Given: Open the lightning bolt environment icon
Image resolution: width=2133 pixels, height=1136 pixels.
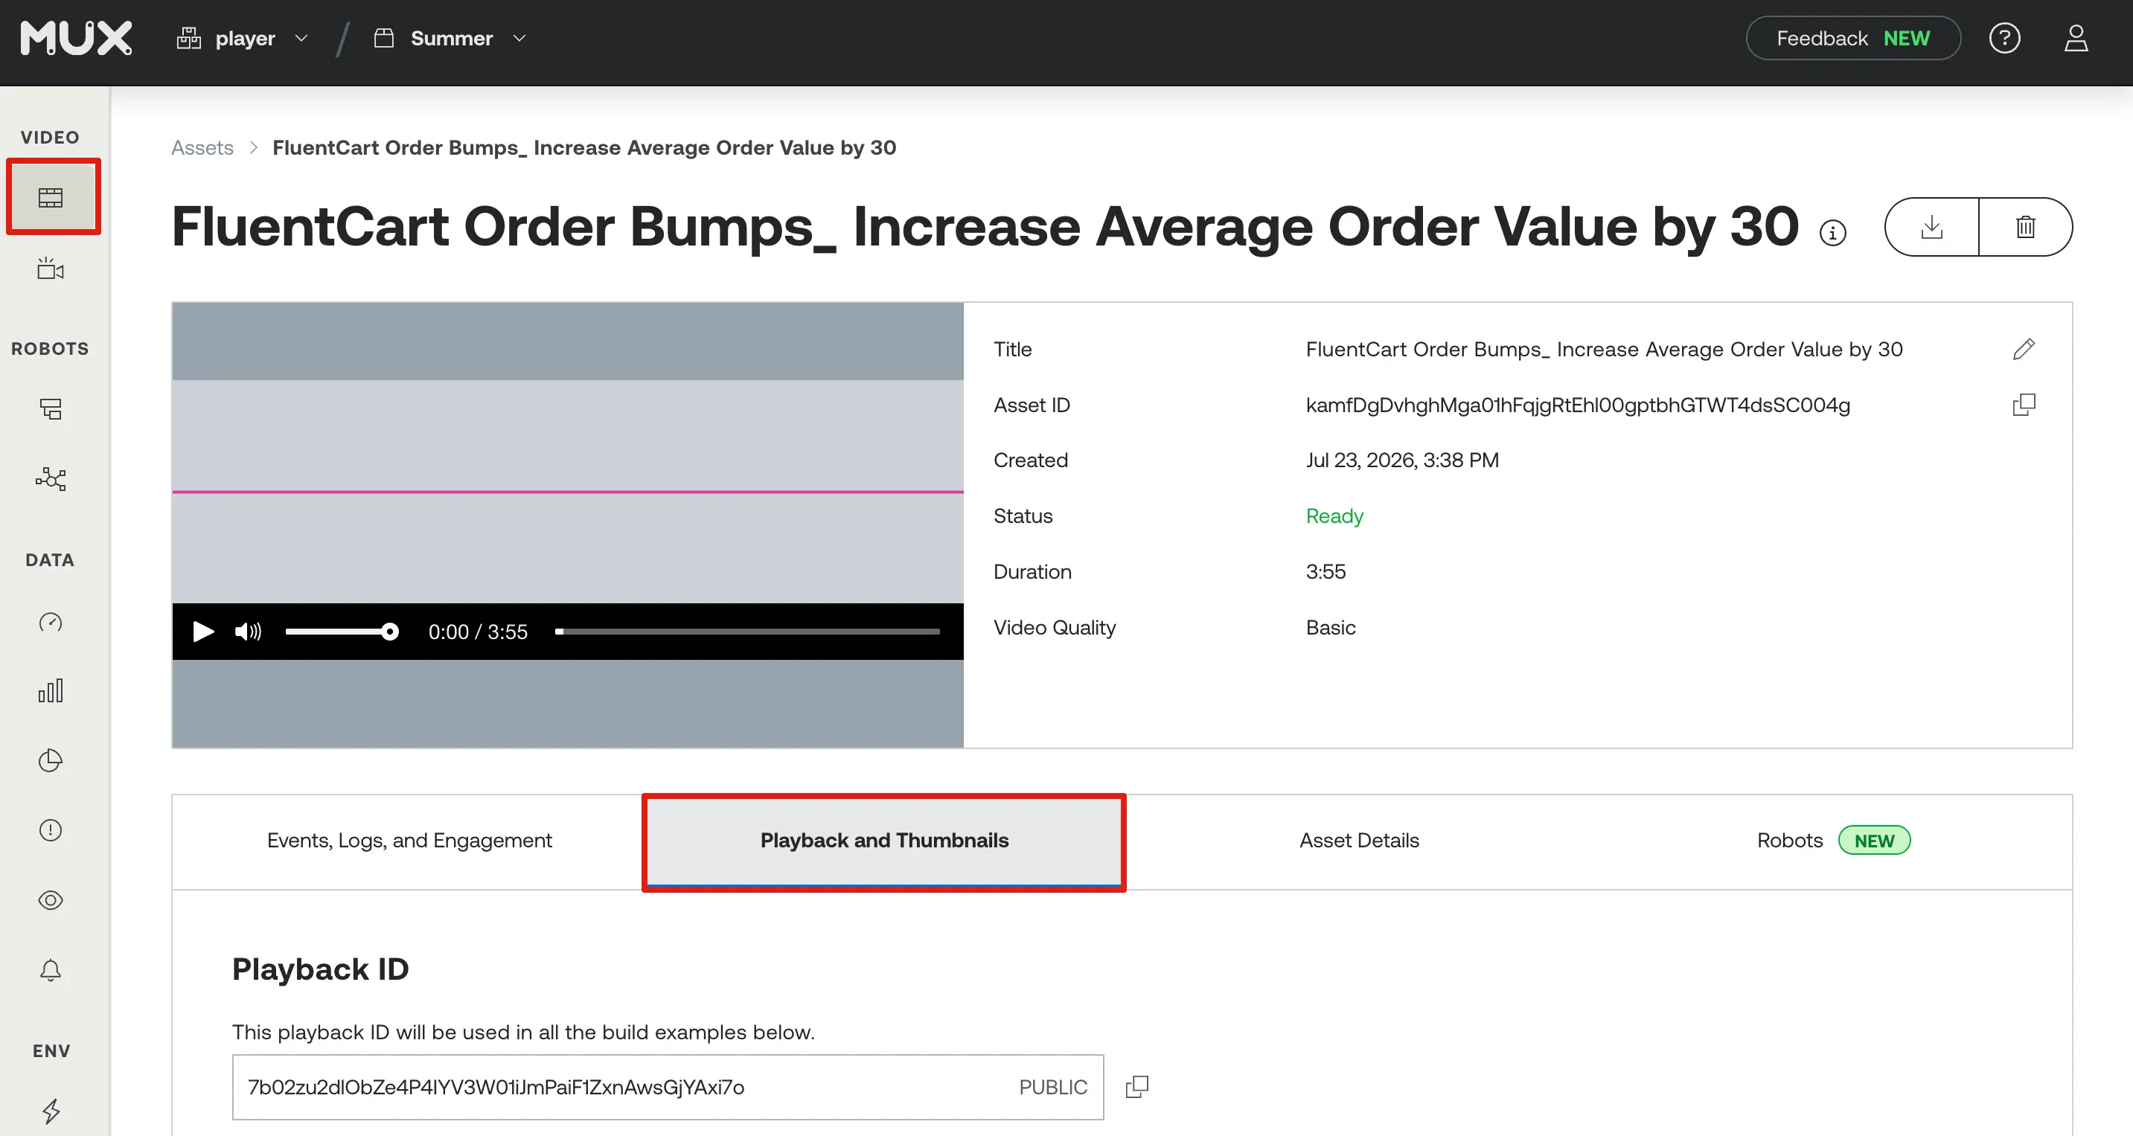Looking at the screenshot, I should [x=51, y=1110].
